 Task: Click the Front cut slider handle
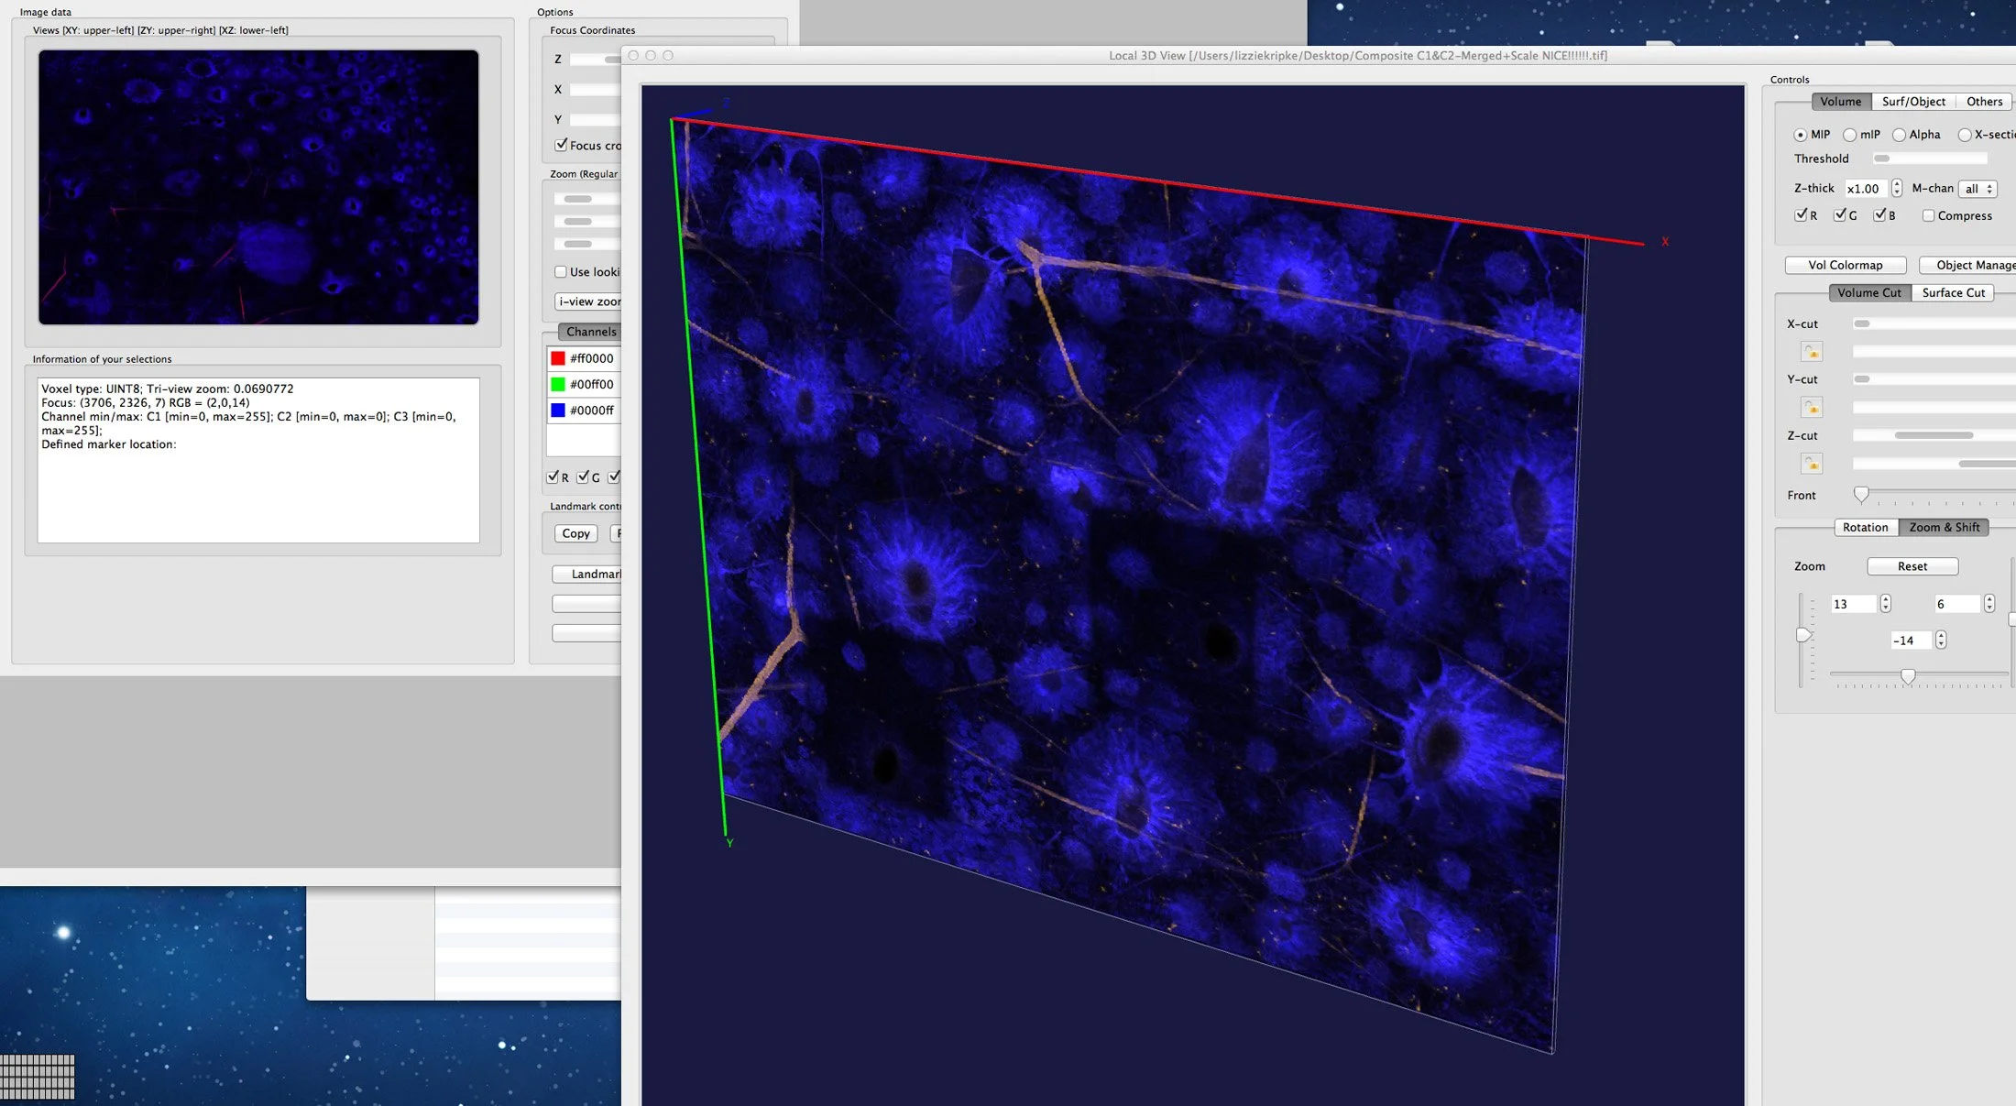point(1861,495)
